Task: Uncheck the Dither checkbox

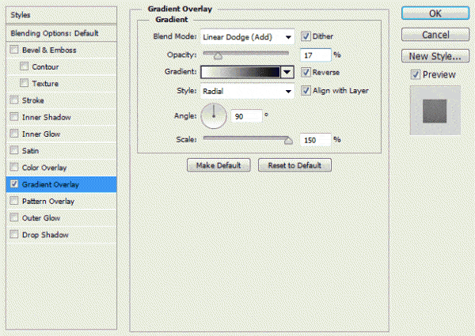Action: [x=306, y=36]
